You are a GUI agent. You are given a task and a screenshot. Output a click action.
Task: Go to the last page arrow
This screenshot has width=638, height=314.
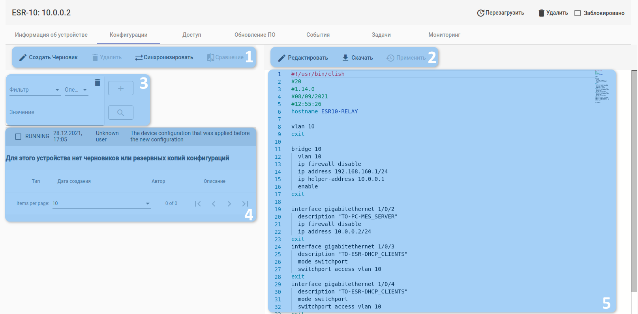coord(245,204)
